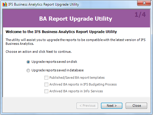
Task: Tick the Published/Saved BA report templates checkbox
Action: click(x=46, y=78)
